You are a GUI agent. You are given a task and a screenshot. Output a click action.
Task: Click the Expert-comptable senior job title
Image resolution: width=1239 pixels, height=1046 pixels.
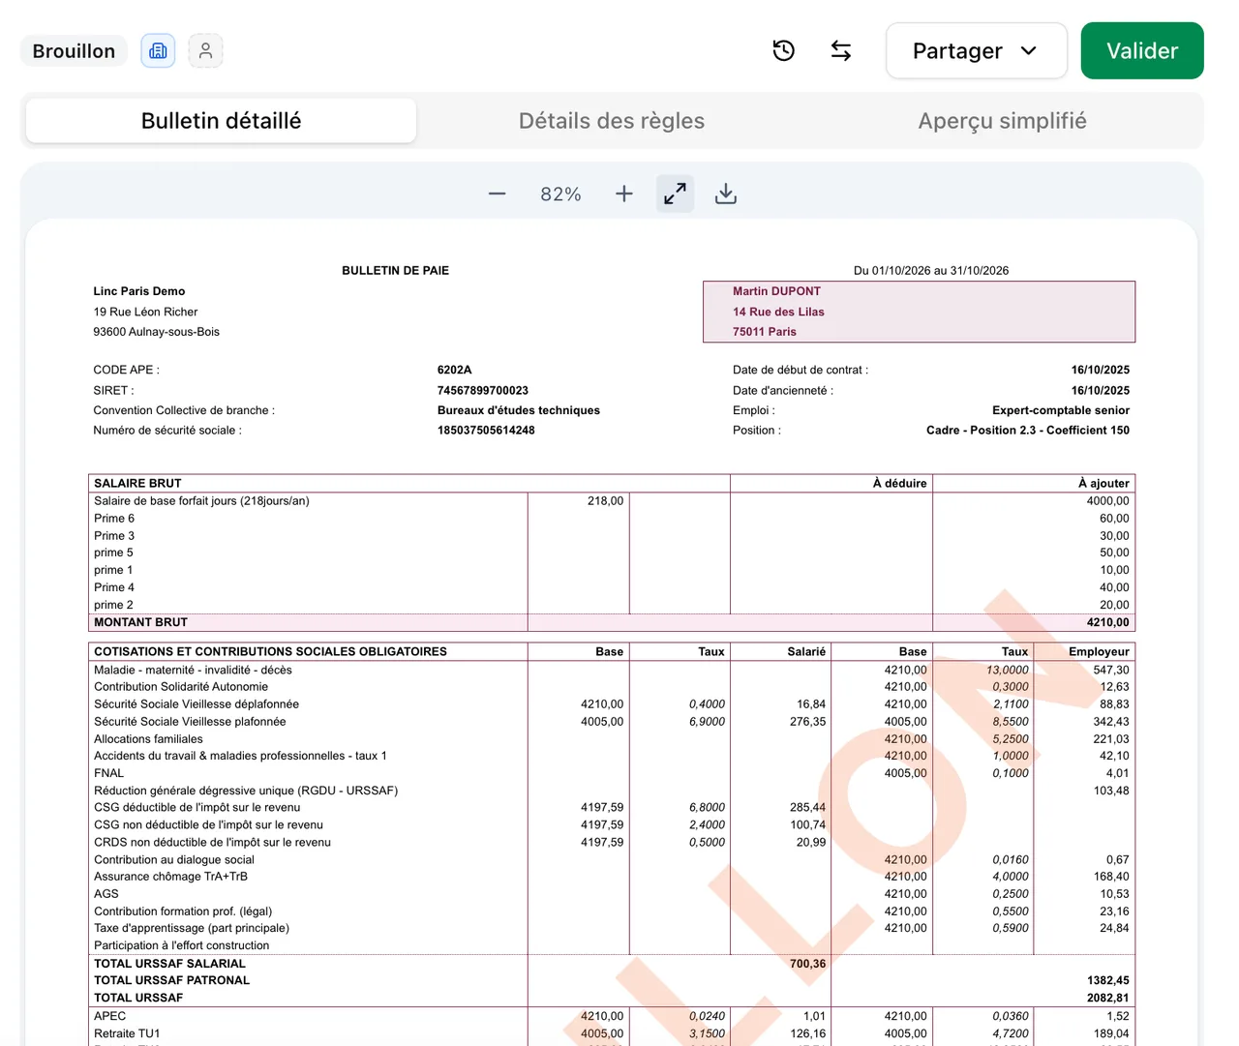[x=1061, y=410]
